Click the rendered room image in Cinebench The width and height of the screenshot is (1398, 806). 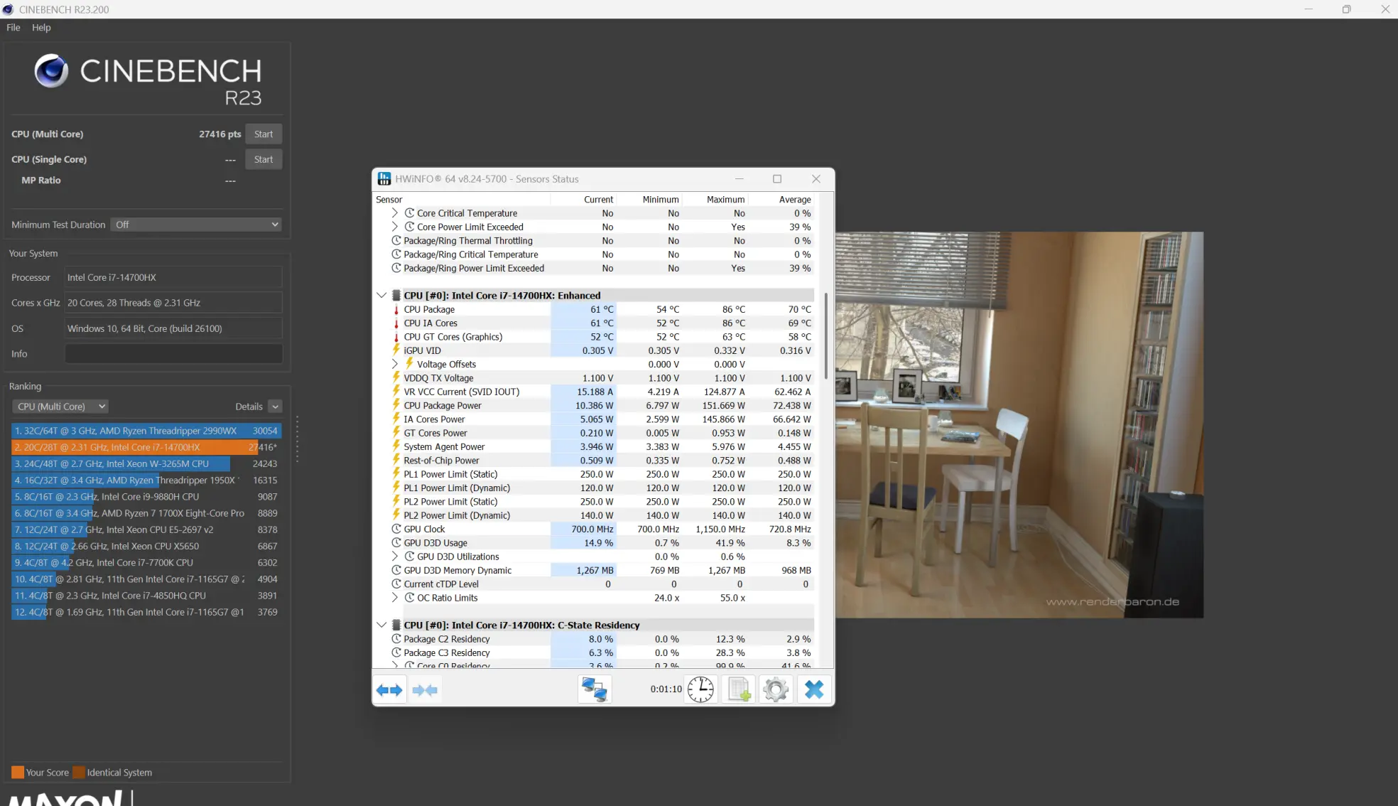tap(1019, 424)
